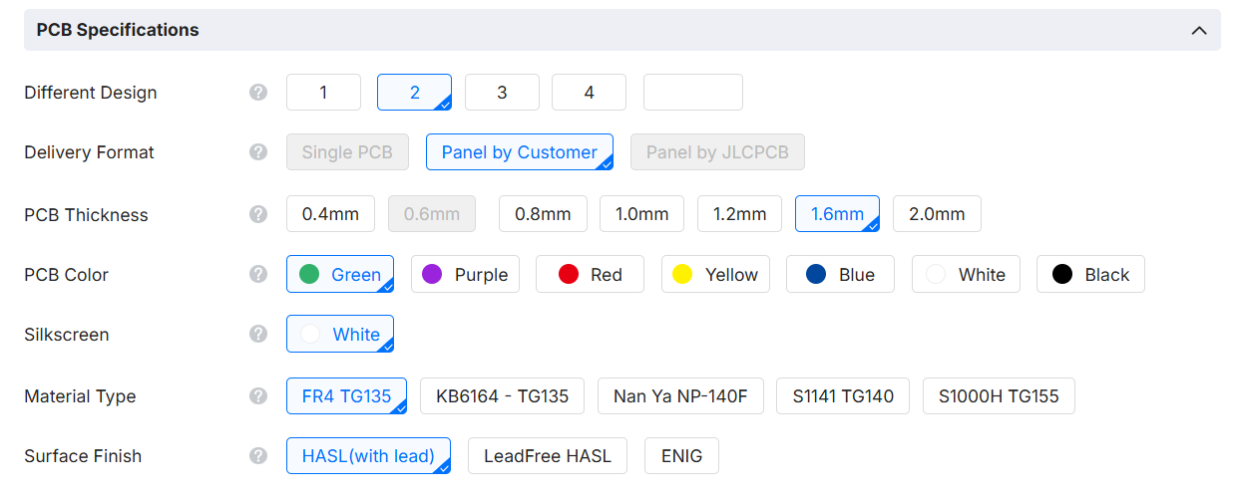
Task: Set PCB thickness to 0.6mm
Action: (x=432, y=214)
